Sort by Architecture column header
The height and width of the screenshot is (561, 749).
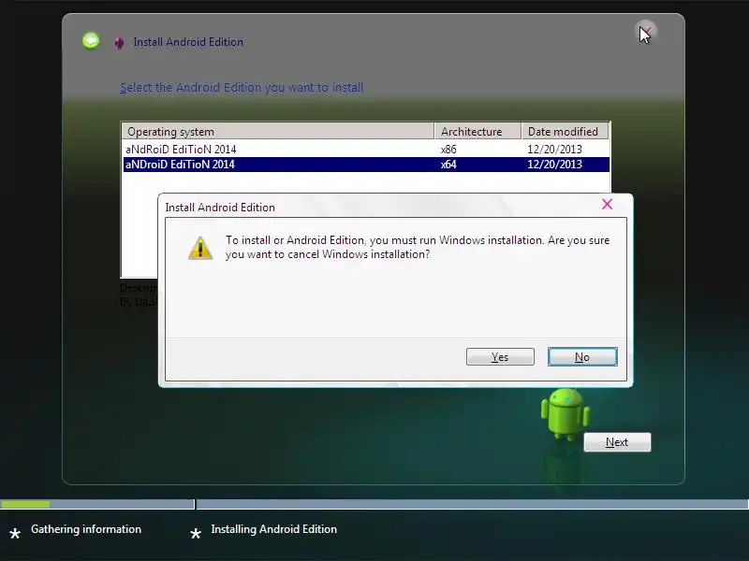(477, 131)
